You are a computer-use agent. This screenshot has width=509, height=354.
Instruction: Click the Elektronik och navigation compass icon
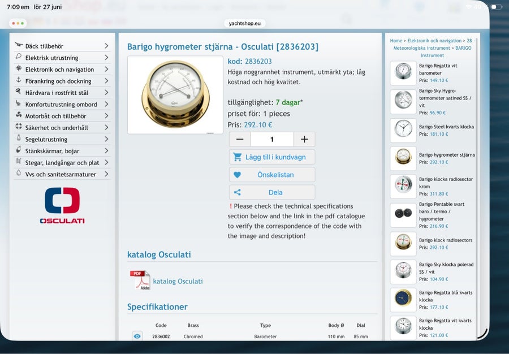19,68
